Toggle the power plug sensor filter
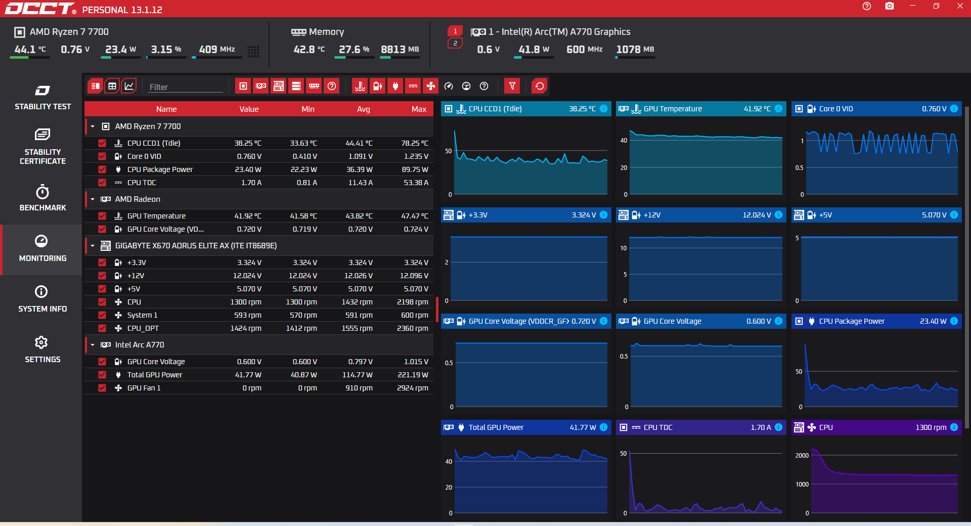The height and width of the screenshot is (526, 971). tap(395, 86)
